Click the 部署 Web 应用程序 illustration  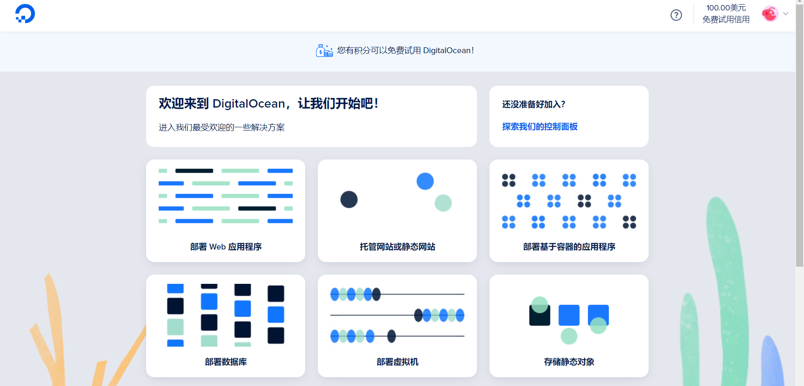pyautogui.click(x=225, y=196)
